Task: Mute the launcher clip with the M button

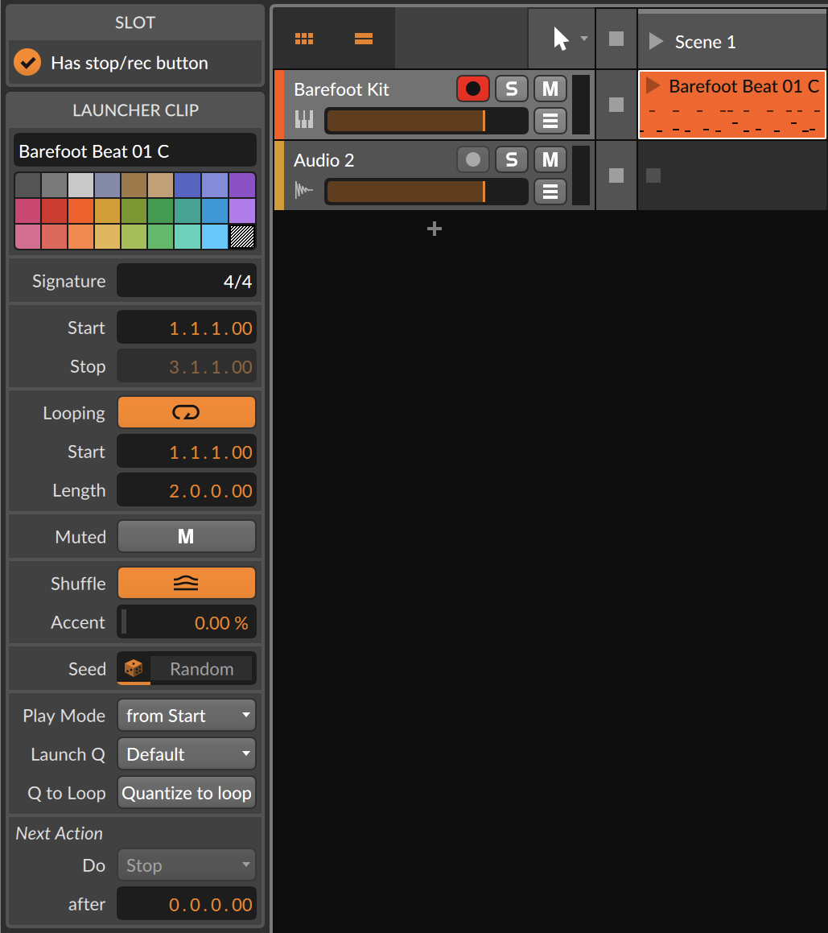Action: (186, 536)
